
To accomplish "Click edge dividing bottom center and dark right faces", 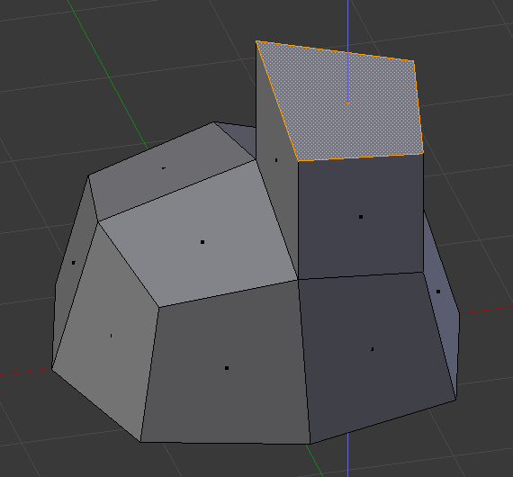I will (x=304, y=362).
